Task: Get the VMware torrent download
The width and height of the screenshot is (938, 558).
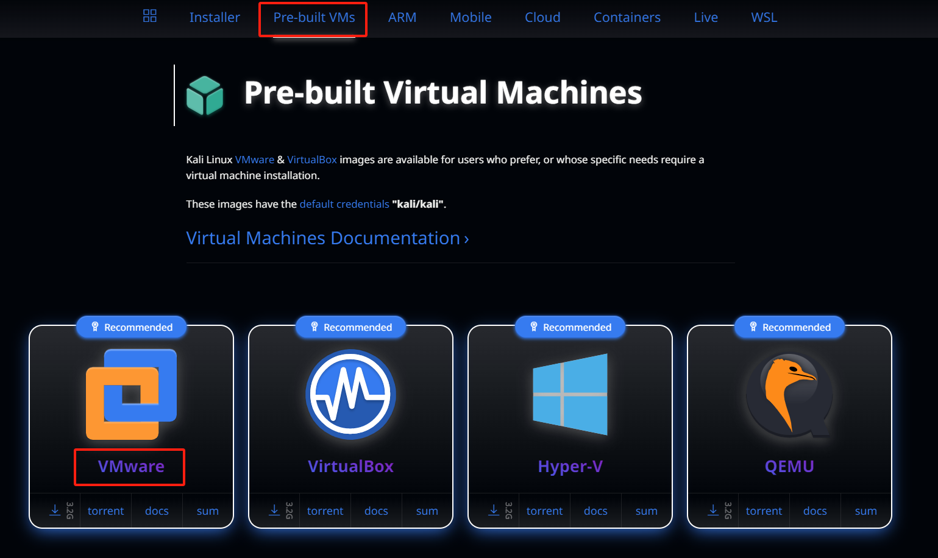Action: [x=105, y=511]
